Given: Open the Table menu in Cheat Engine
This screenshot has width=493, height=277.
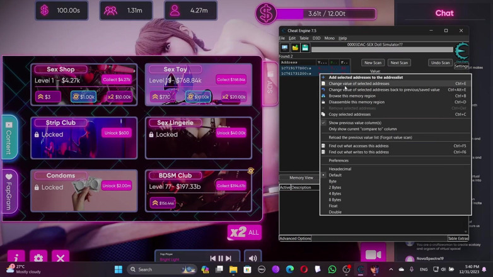Looking at the screenshot, I should pyautogui.click(x=304, y=38).
